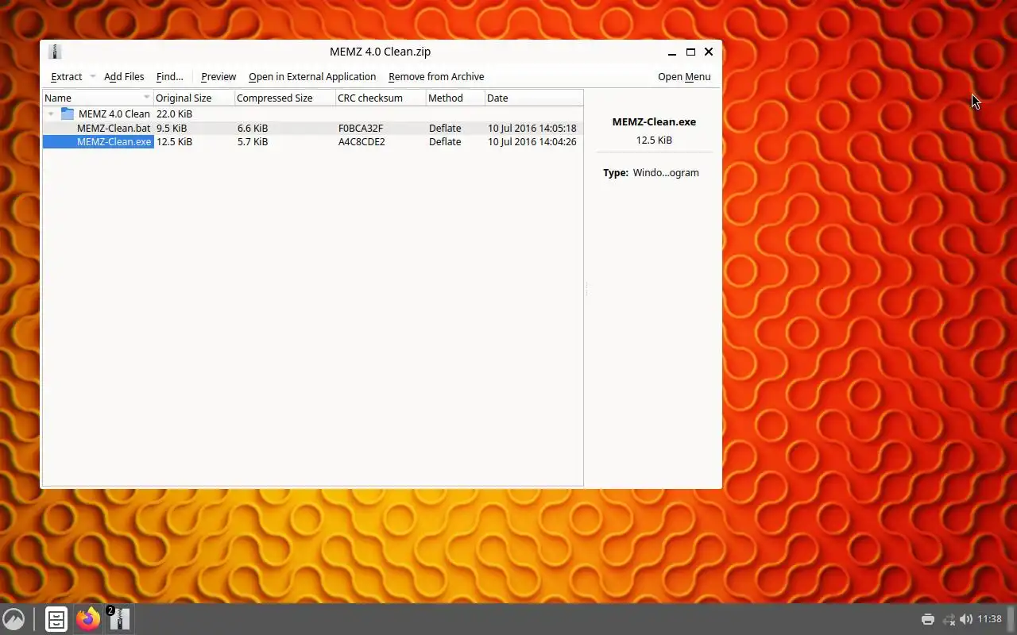The height and width of the screenshot is (635, 1017).
Task: Sort by Original Size column
Action: [194, 98]
